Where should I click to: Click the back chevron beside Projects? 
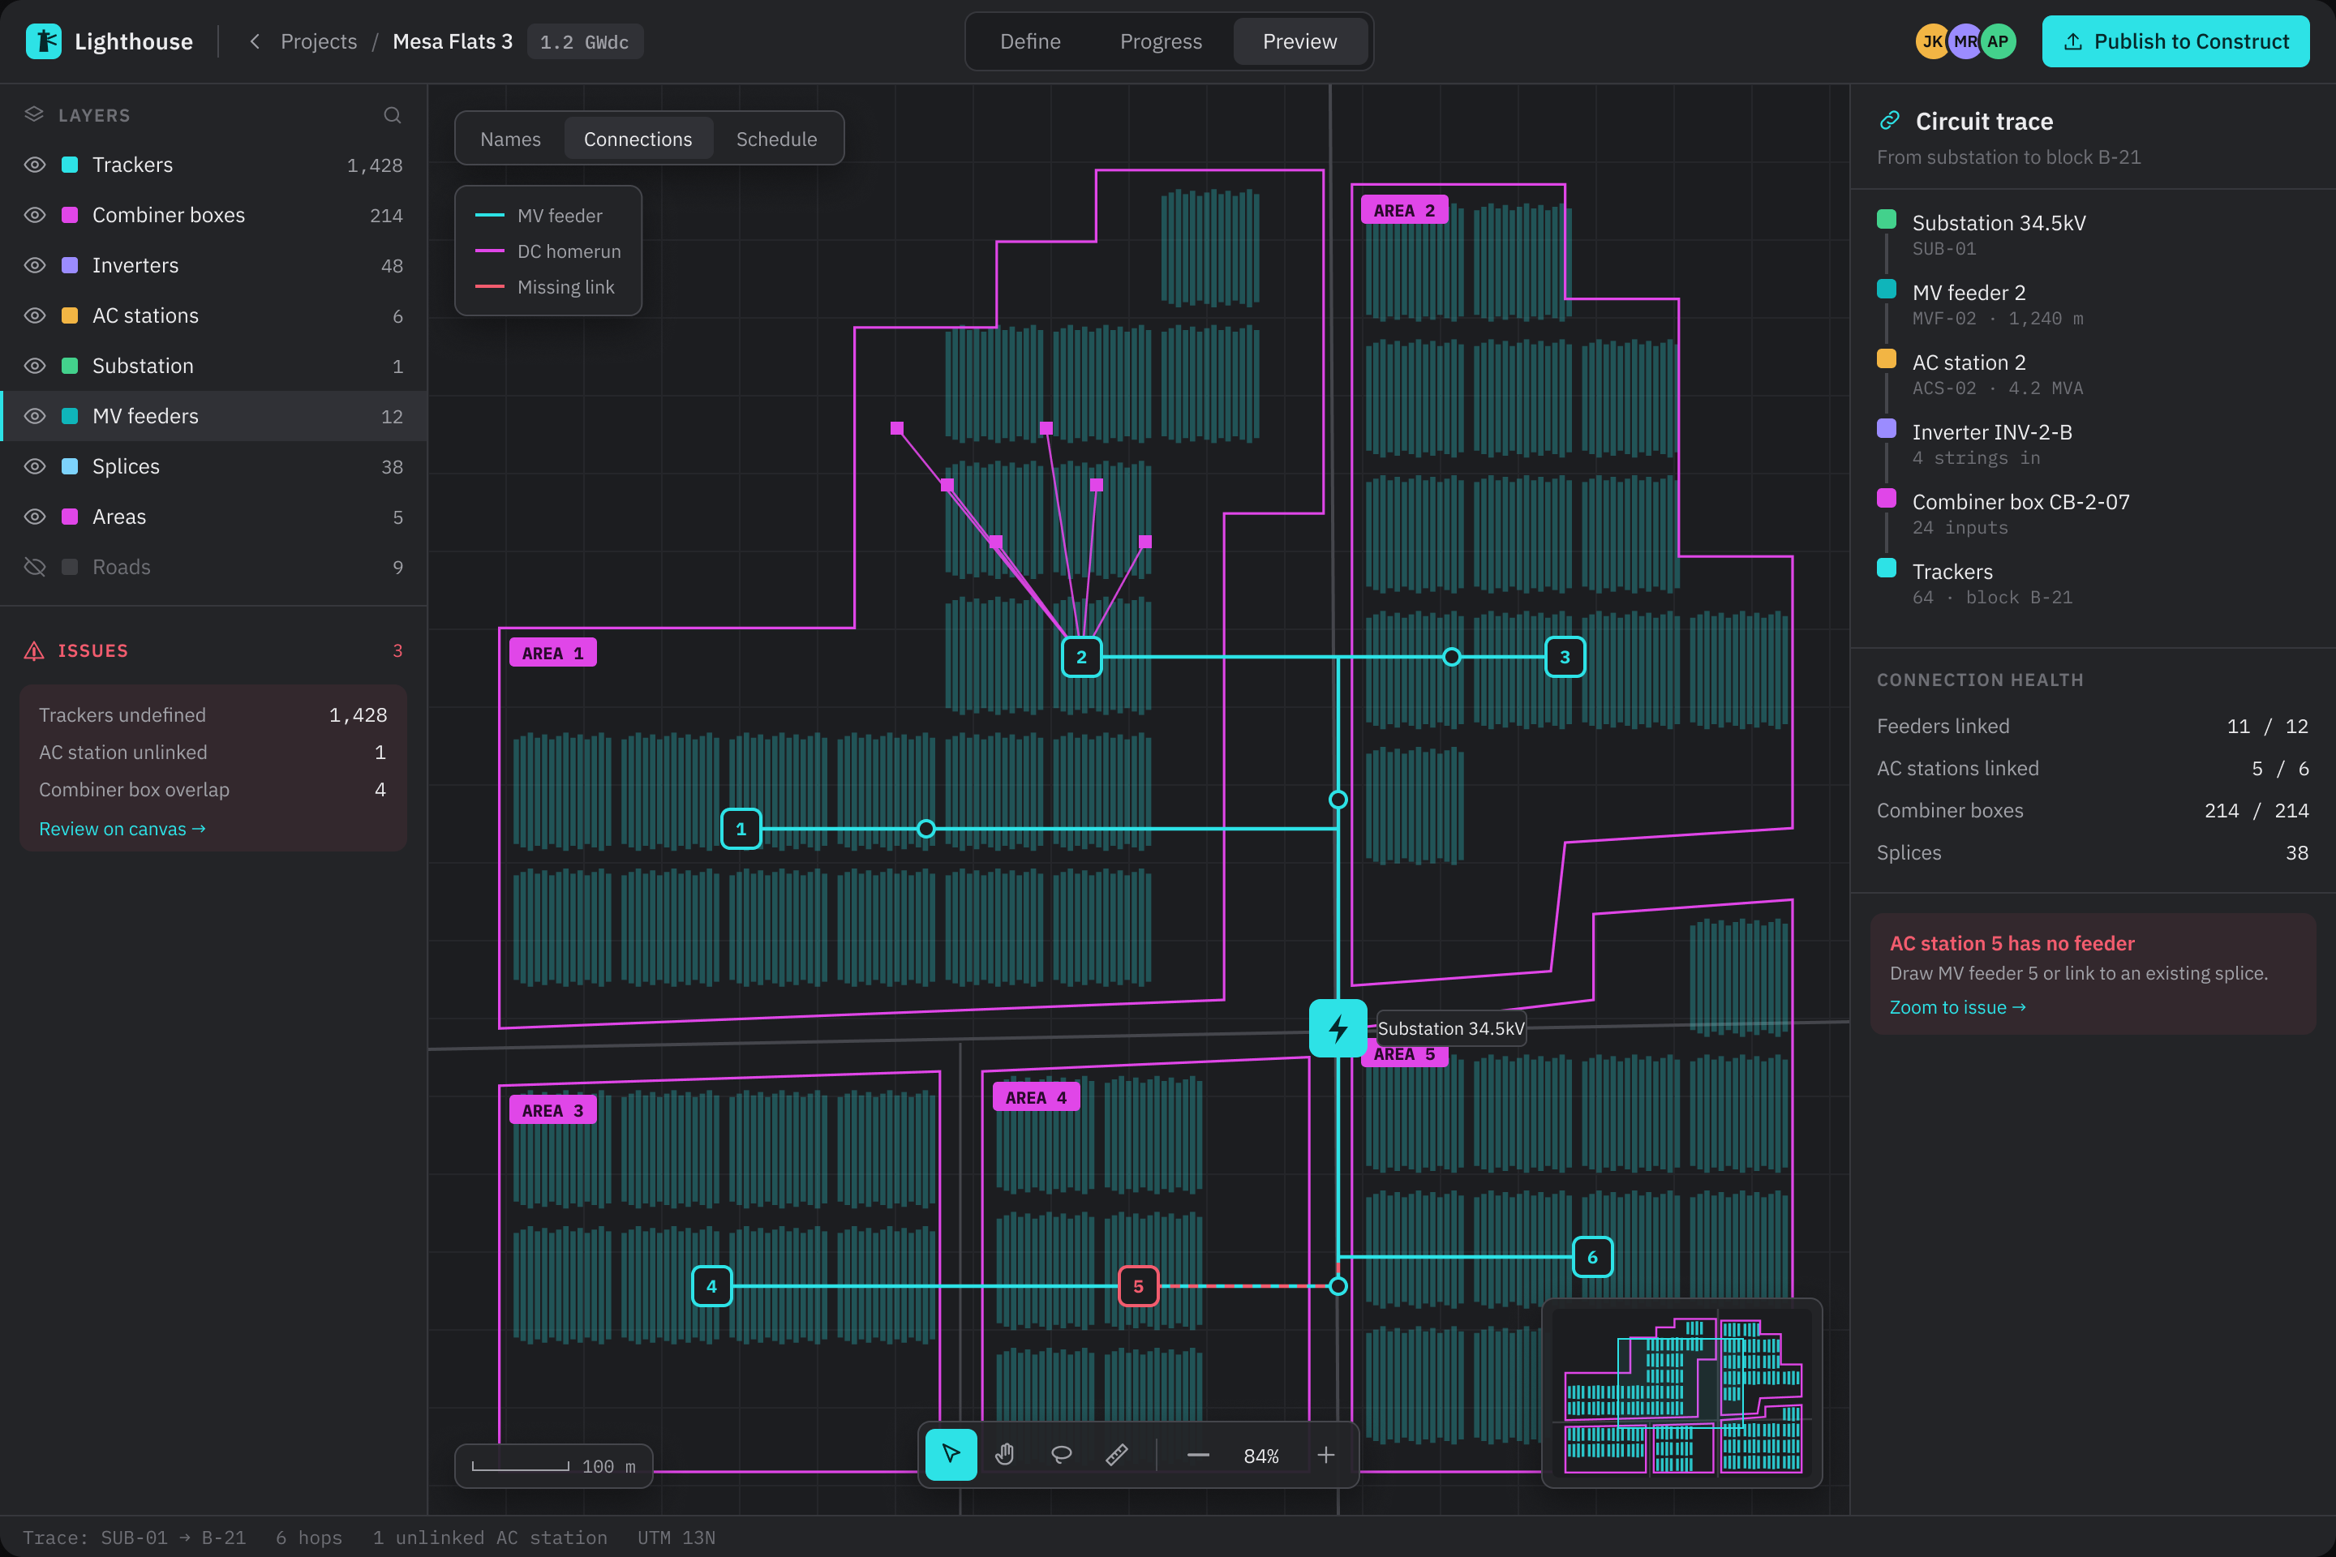(x=255, y=41)
